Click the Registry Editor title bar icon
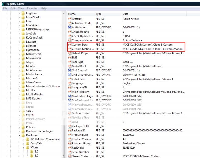200x158 pixels. 3,4
